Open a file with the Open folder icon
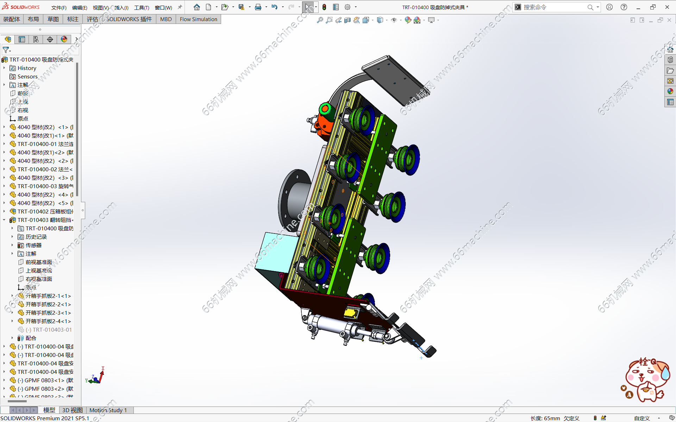 (x=224, y=7)
